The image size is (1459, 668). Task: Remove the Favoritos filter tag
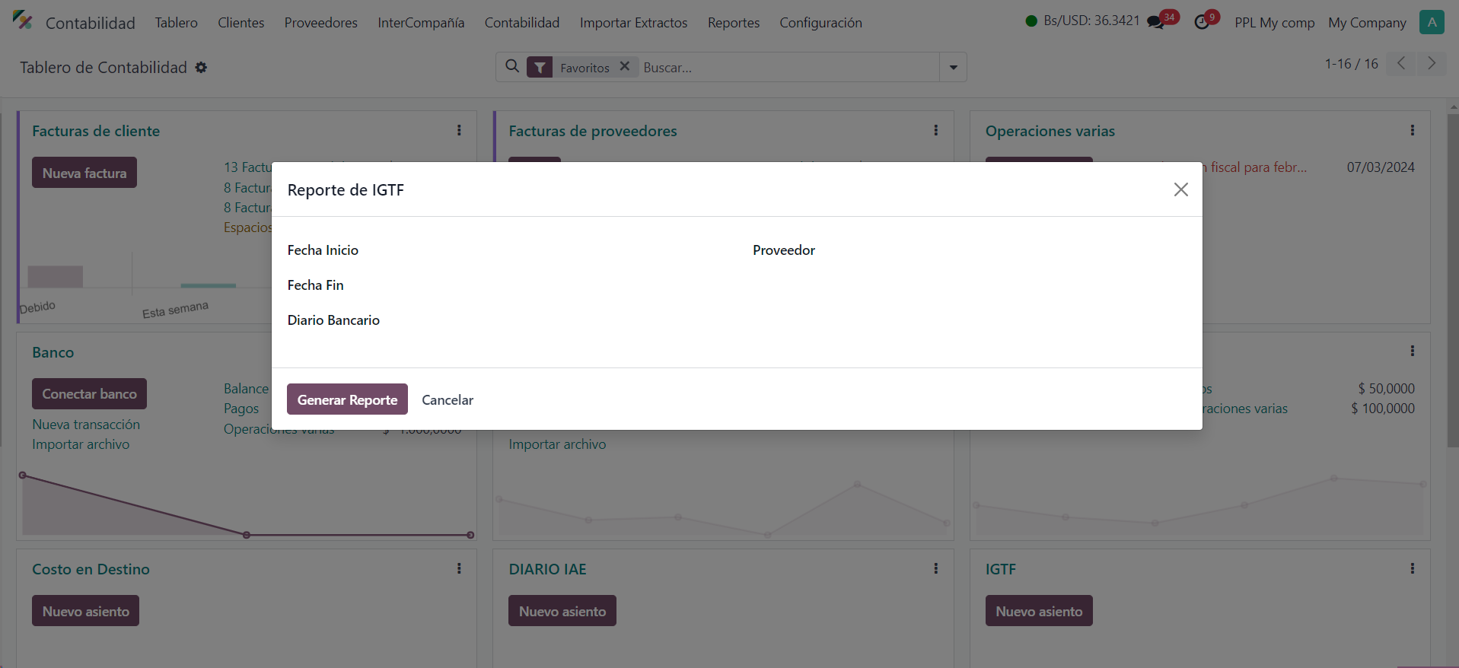(x=625, y=66)
